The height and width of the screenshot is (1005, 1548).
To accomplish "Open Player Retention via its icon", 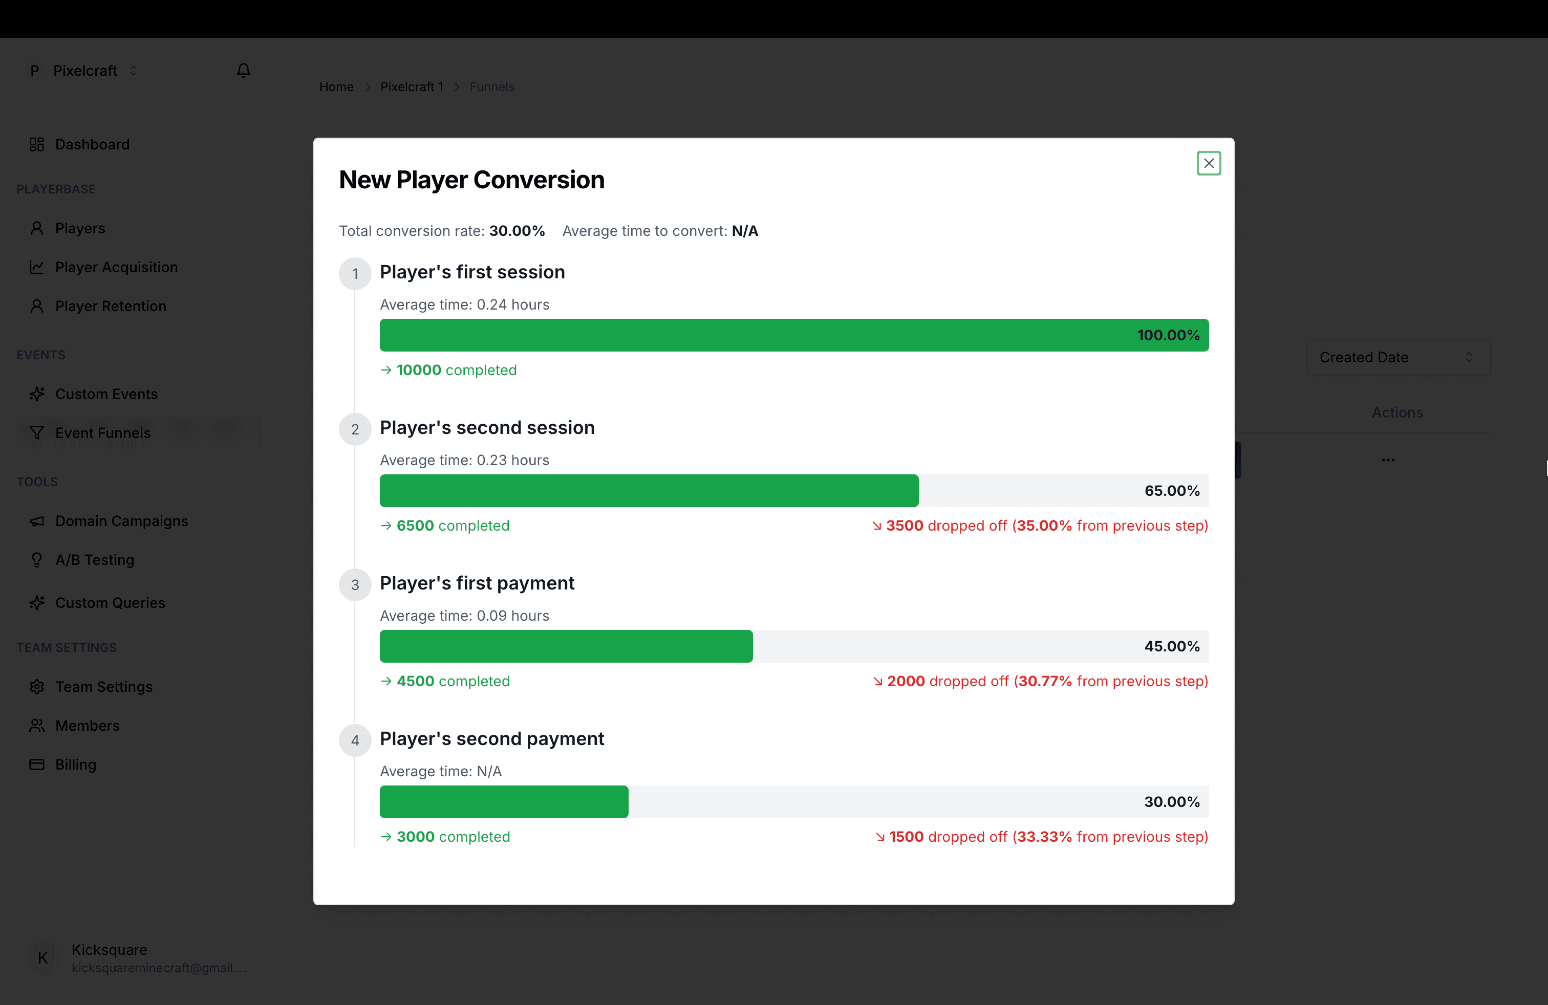I will click(37, 305).
